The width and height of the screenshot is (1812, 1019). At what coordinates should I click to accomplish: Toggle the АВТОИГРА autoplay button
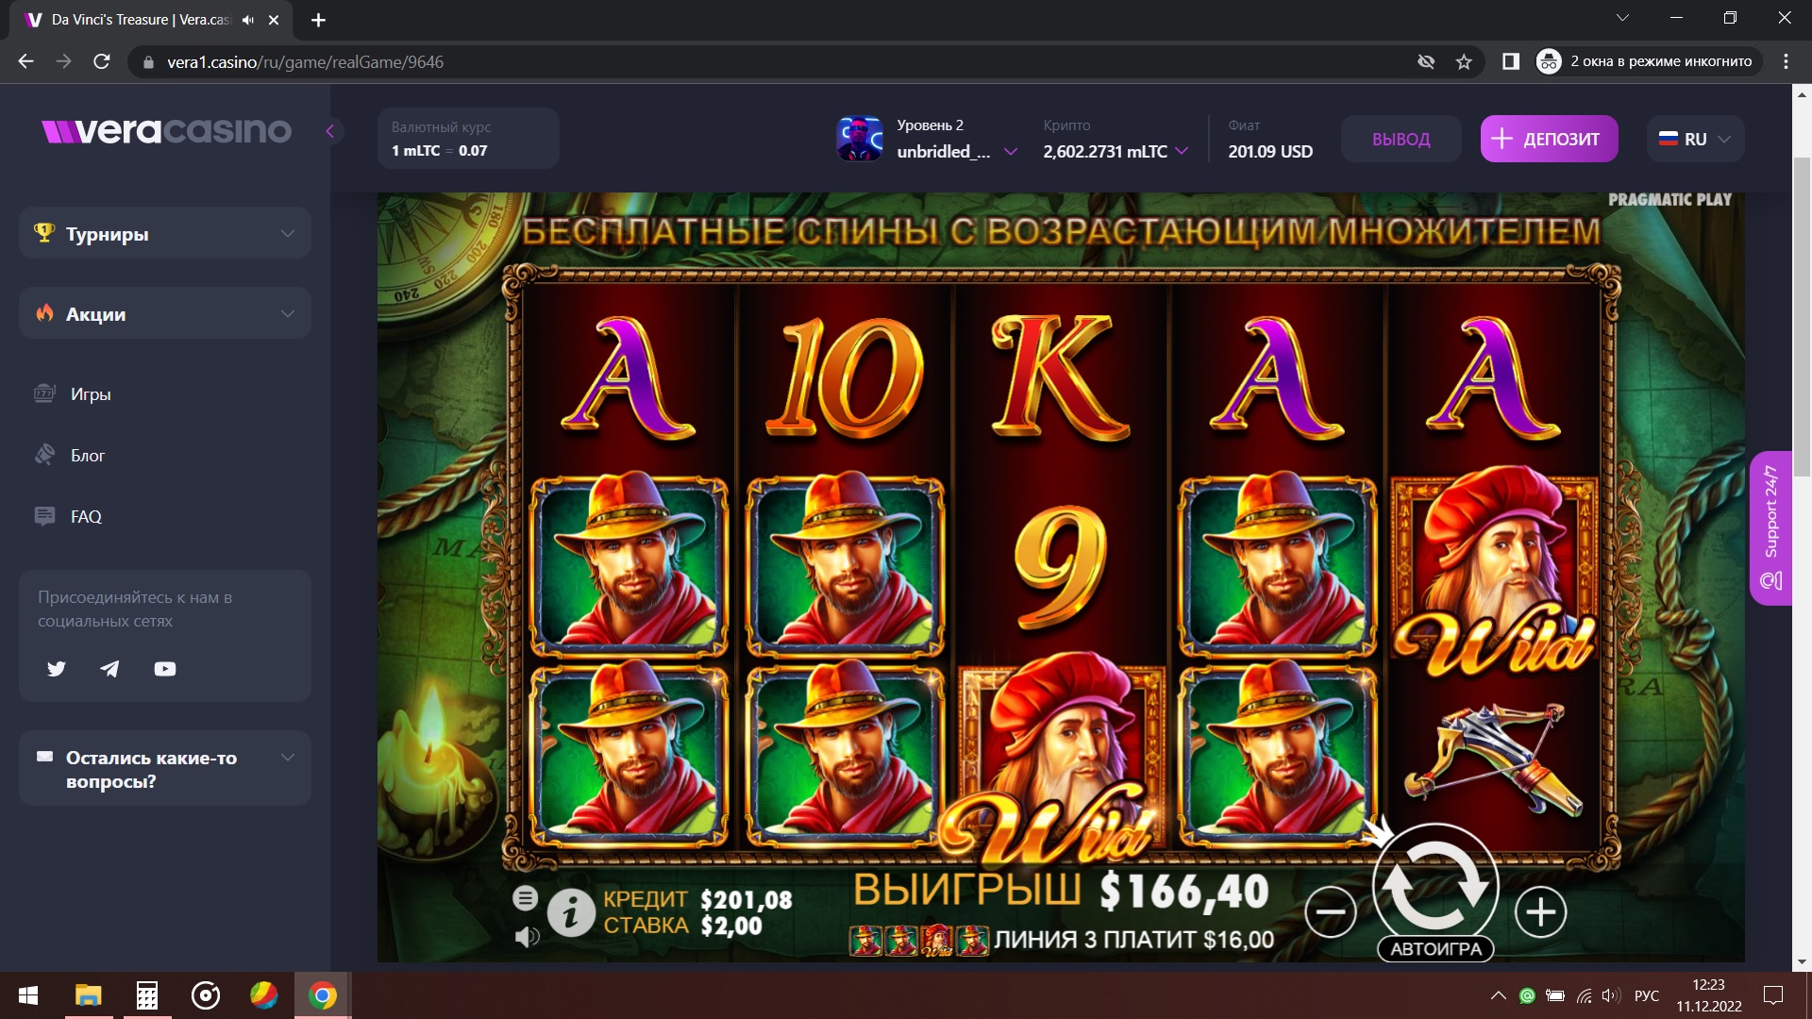(1435, 948)
